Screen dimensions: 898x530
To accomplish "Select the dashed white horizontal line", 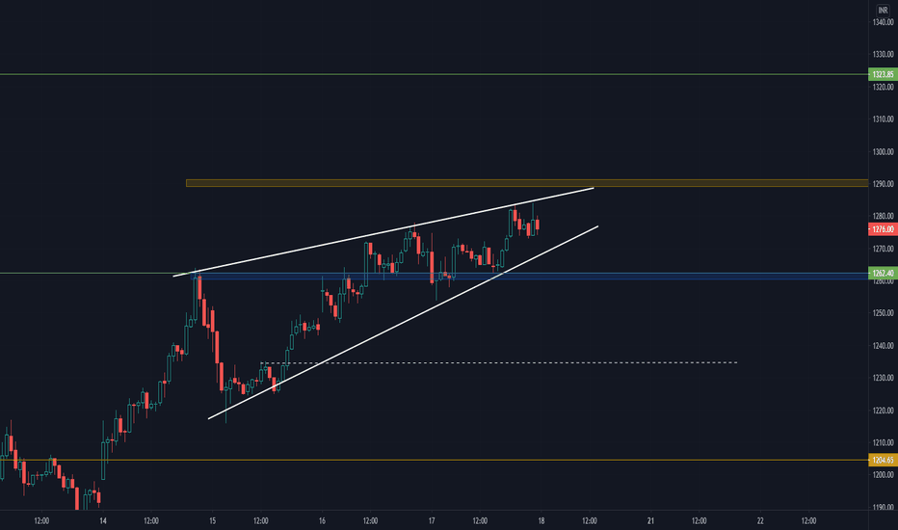I will click(x=498, y=362).
